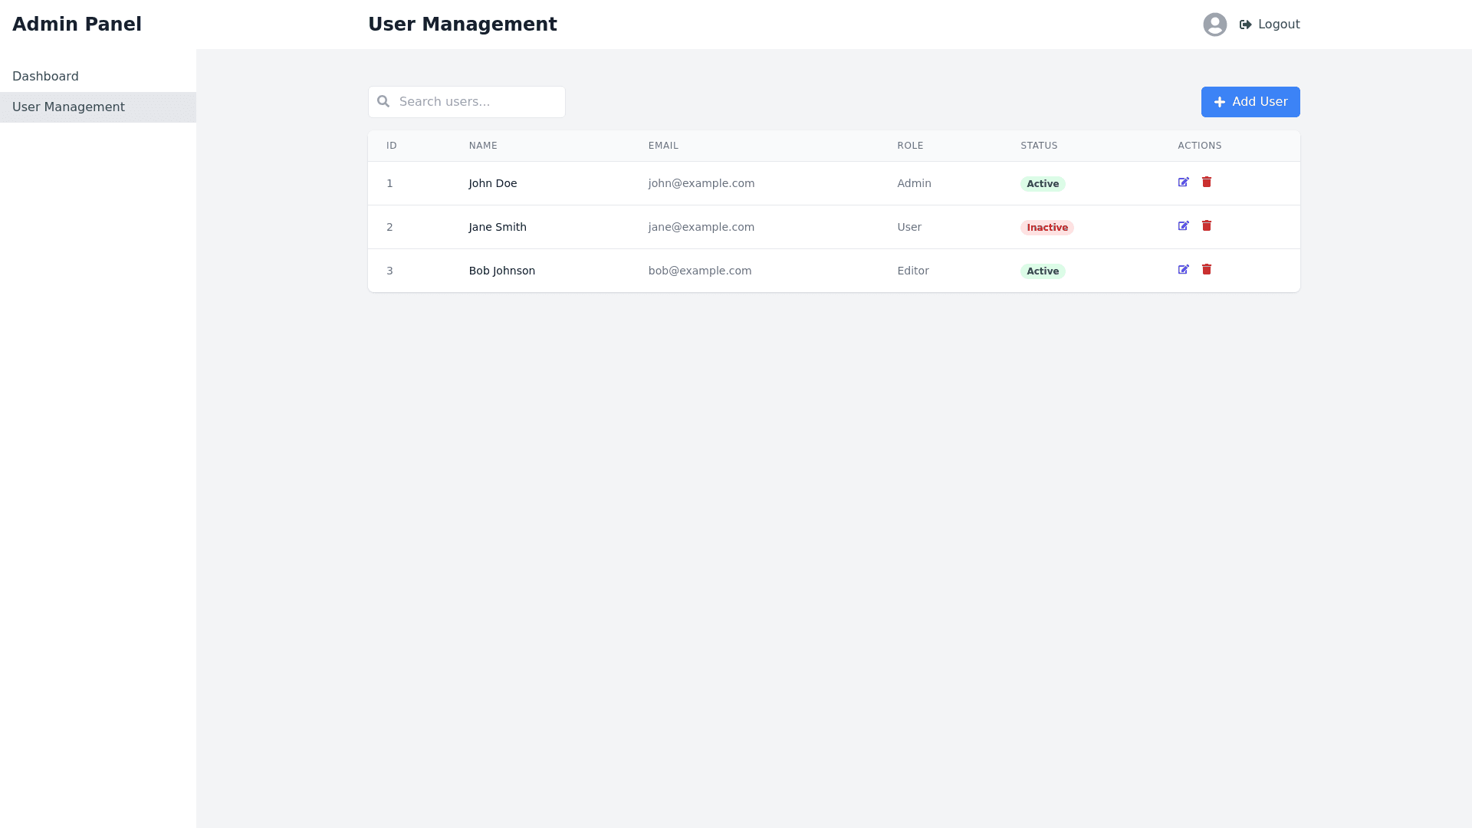The height and width of the screenshot is (828, 1472).
Task: Open Dashboard from the sidebar
Action: point(45,77)
